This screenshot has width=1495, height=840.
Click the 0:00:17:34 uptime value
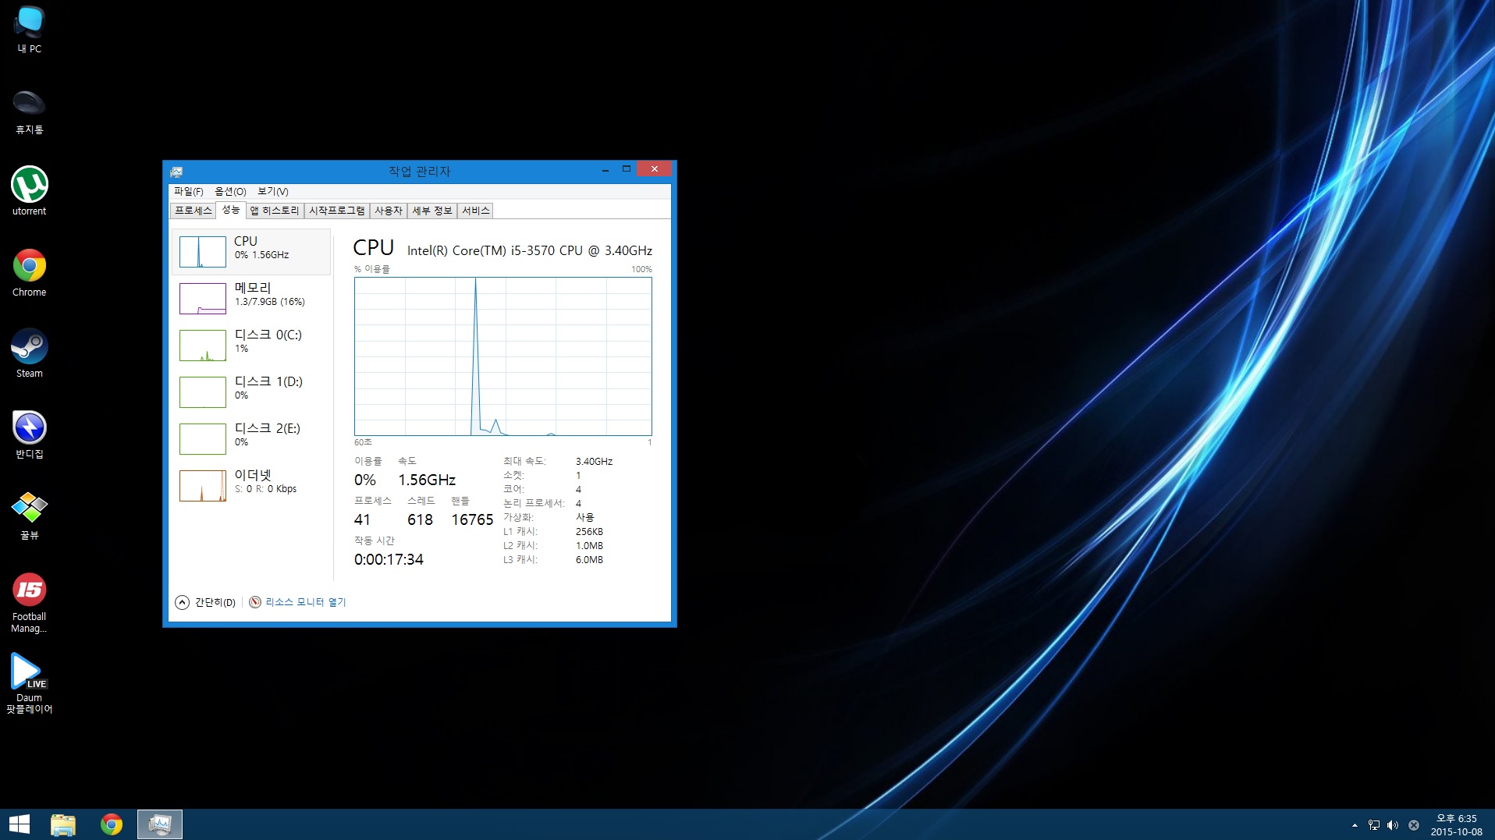389,559
